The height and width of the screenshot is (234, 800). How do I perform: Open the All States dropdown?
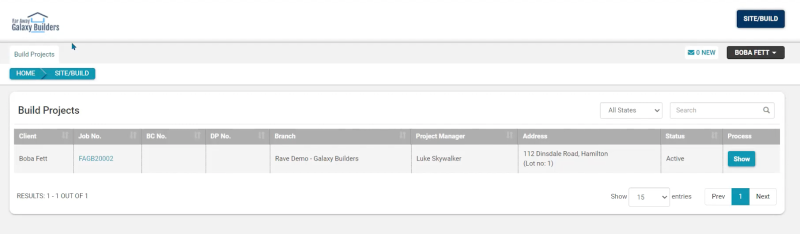click(x=631, y=110)
